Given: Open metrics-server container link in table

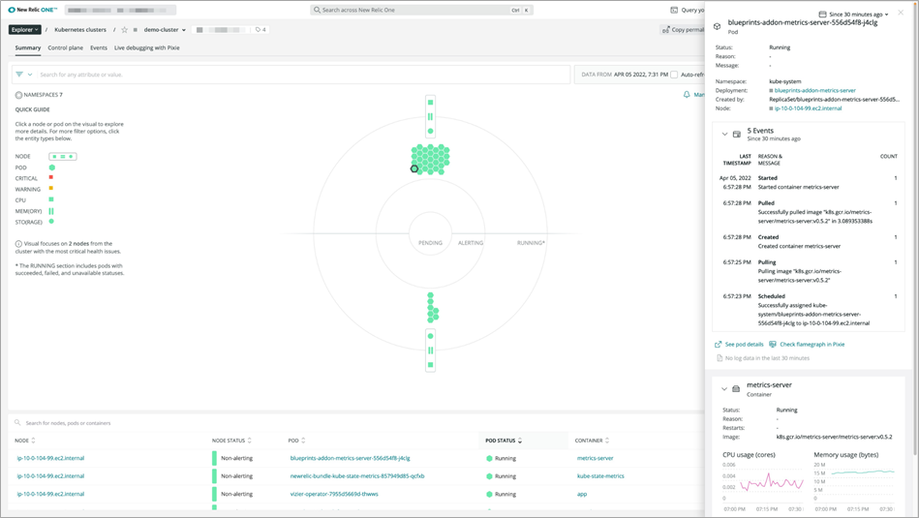Looking at the screenshot, I should 595,458.
